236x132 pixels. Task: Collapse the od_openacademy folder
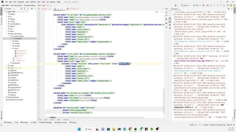[8, 36]
